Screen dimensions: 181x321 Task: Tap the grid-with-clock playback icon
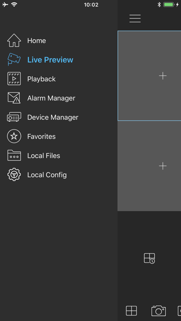tap(150, 258)
